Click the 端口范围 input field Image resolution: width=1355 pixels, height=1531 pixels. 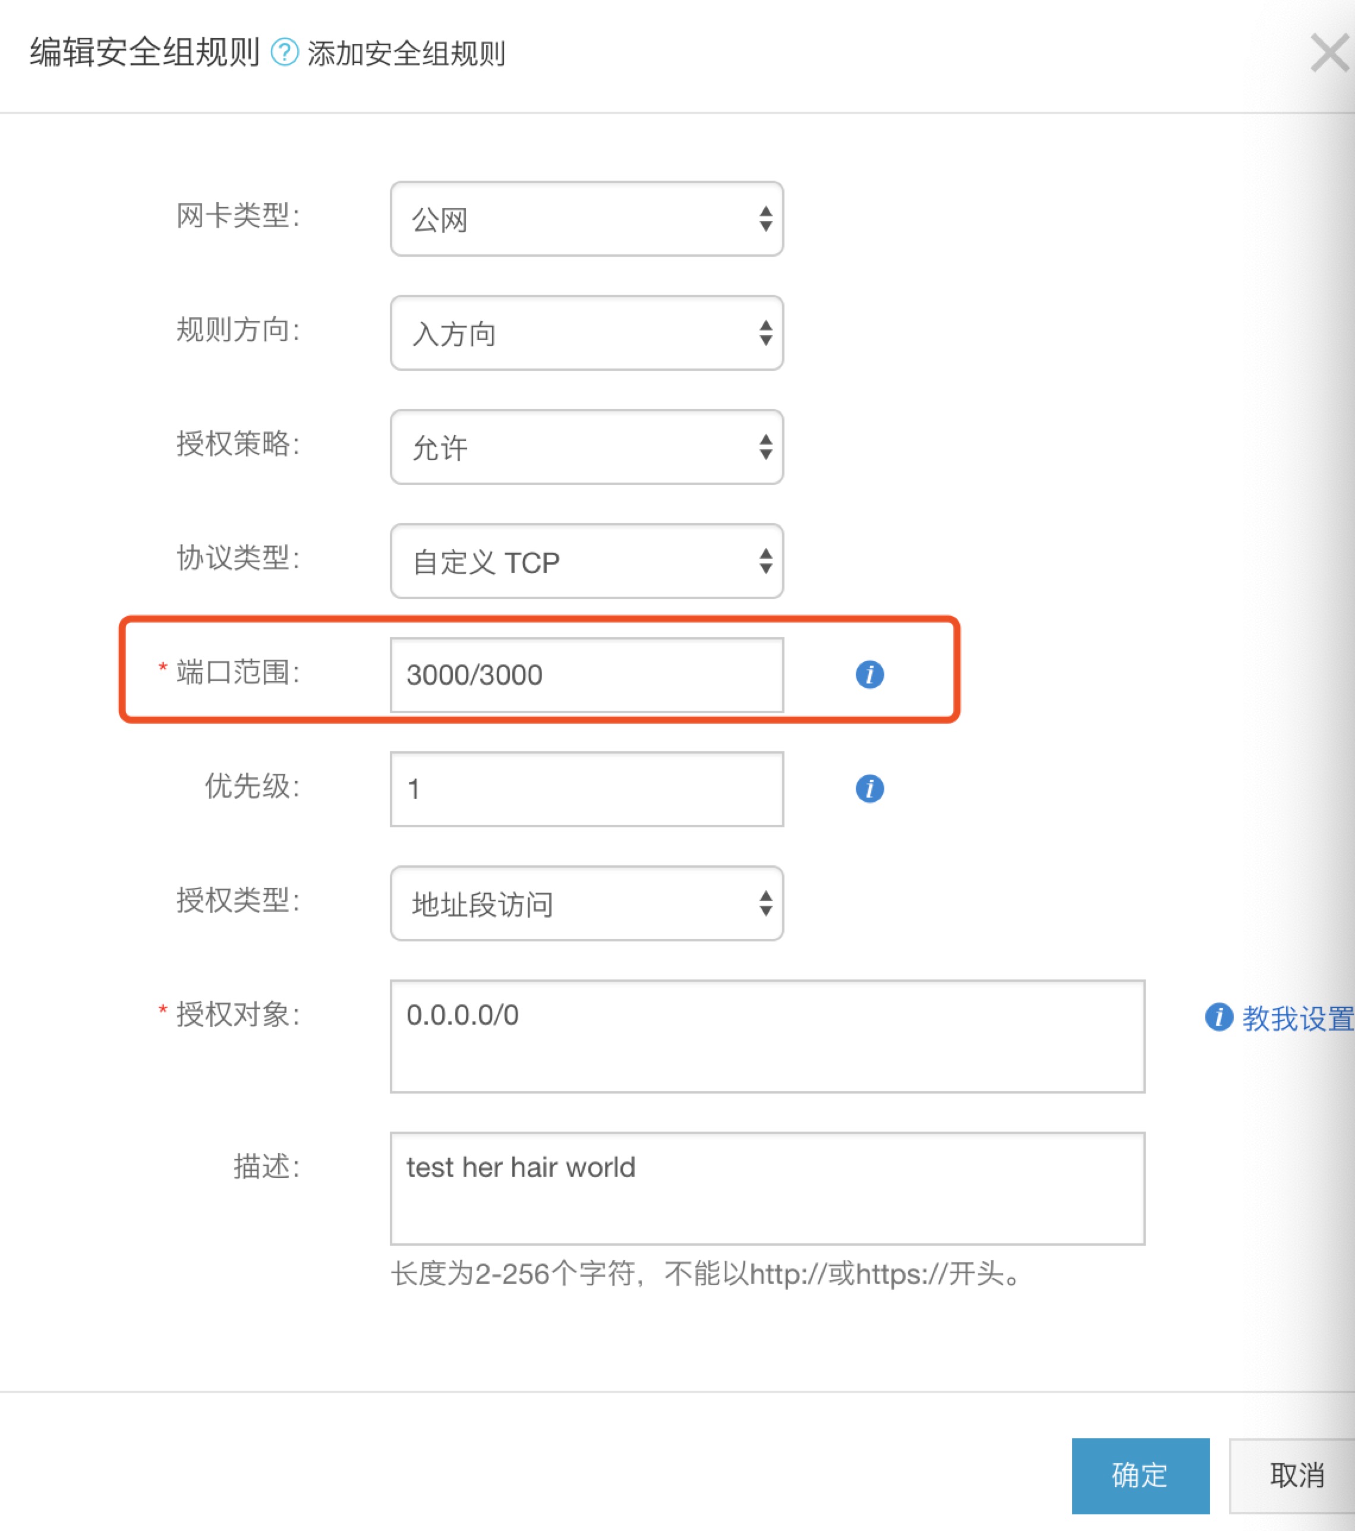pyautogui.click(x=587, y=675)
